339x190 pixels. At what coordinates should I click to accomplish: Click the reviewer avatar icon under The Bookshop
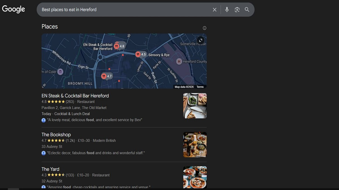click(x=44, y=153)
